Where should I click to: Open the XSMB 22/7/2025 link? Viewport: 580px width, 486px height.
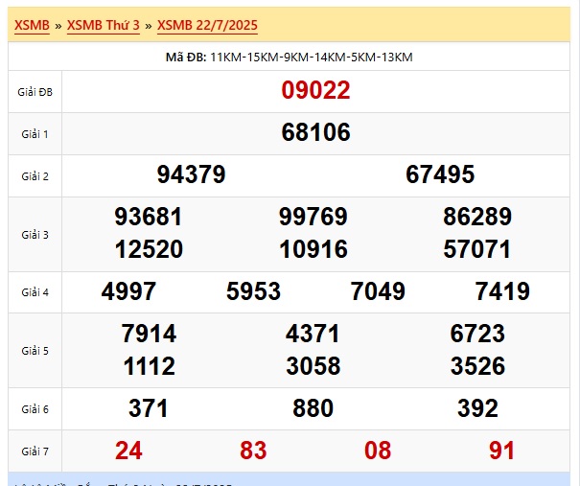pos(207,25)
